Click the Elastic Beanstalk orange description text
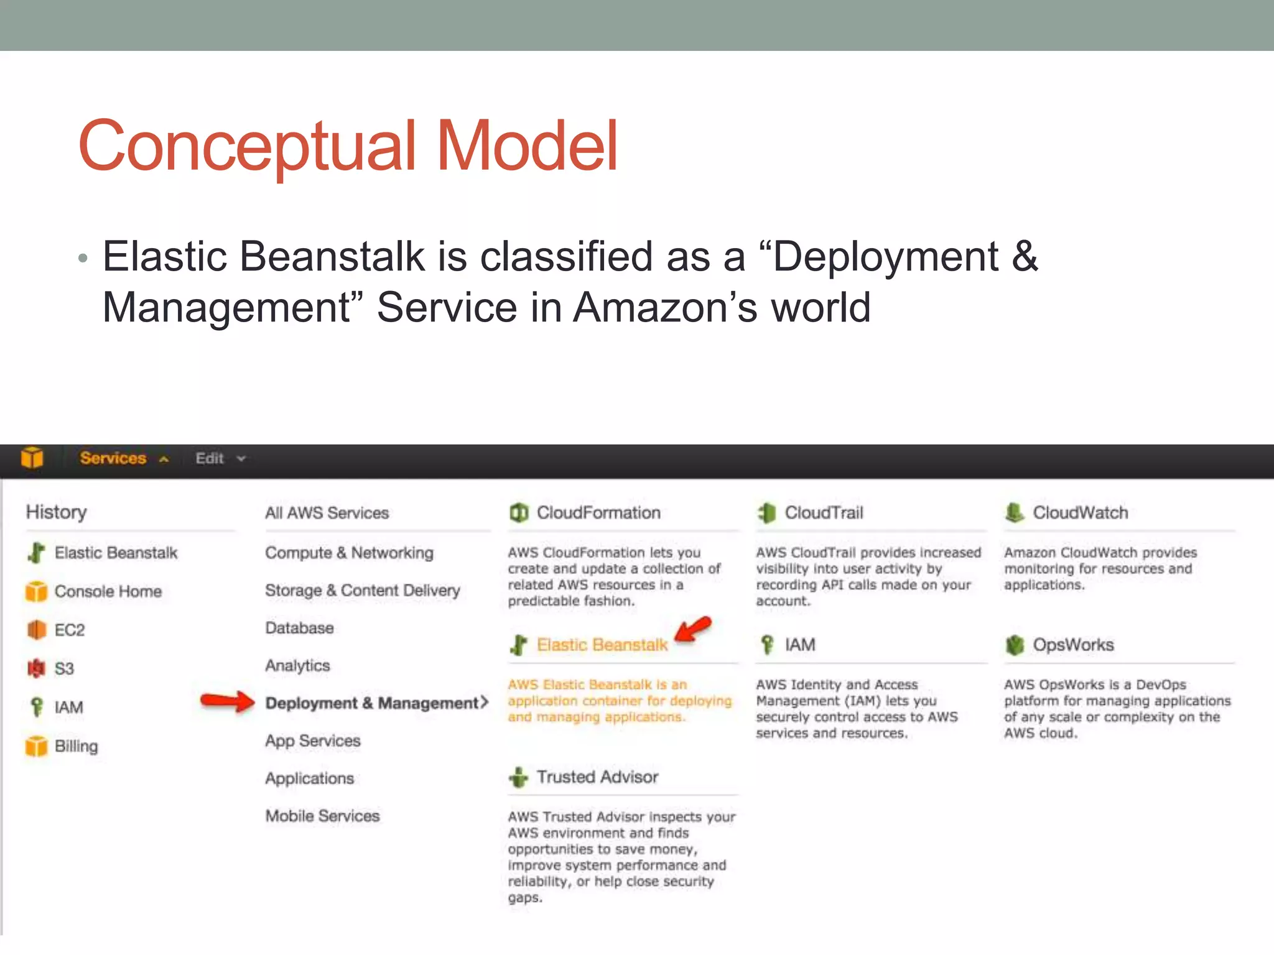The image size is (1274, 955). 620,701
